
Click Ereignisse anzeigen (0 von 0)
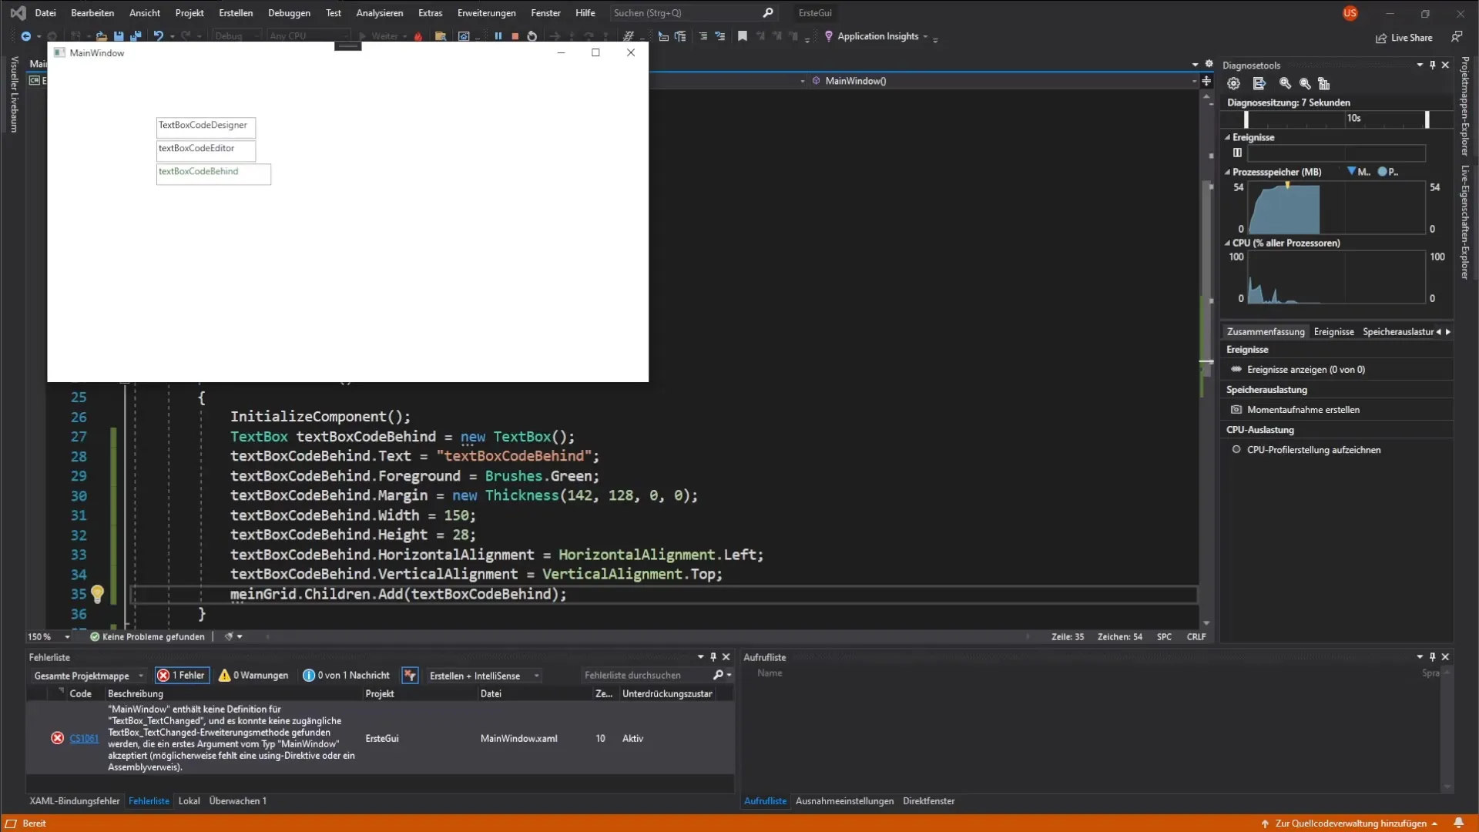[x=1306, y=370]
